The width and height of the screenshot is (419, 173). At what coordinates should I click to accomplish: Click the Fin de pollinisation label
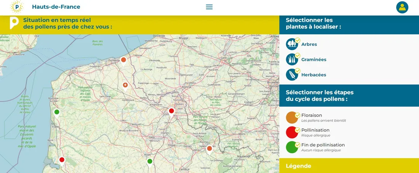click(x=323, y=145)
